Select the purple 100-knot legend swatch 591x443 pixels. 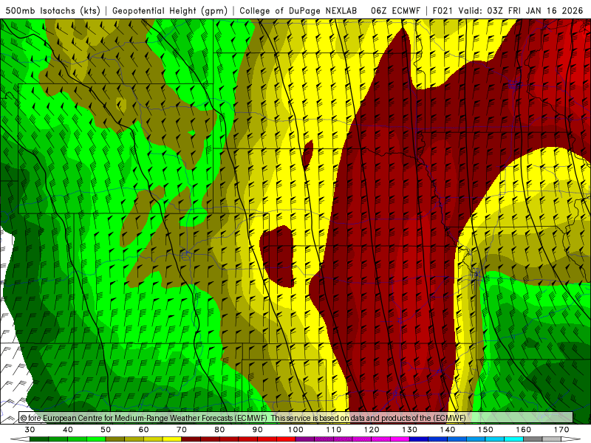(x=305, y=439)
